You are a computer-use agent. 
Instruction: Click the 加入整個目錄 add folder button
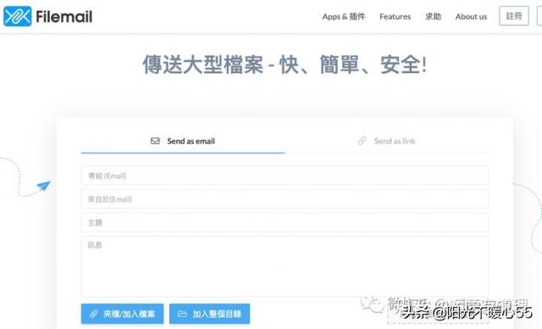209,314
